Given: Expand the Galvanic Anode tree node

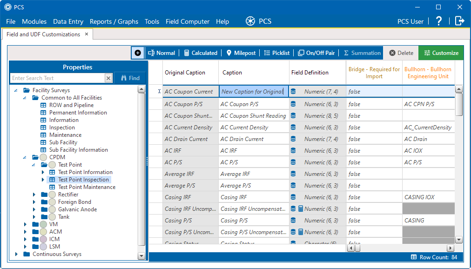Looking at the screenshot, I should (x=34, y=209).
